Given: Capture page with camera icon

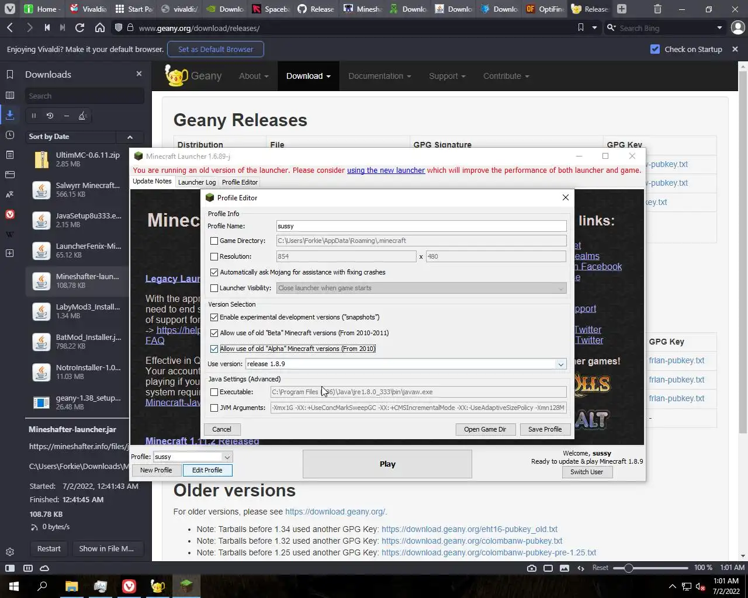Looking at the screenshot, I should coord(531,568).
